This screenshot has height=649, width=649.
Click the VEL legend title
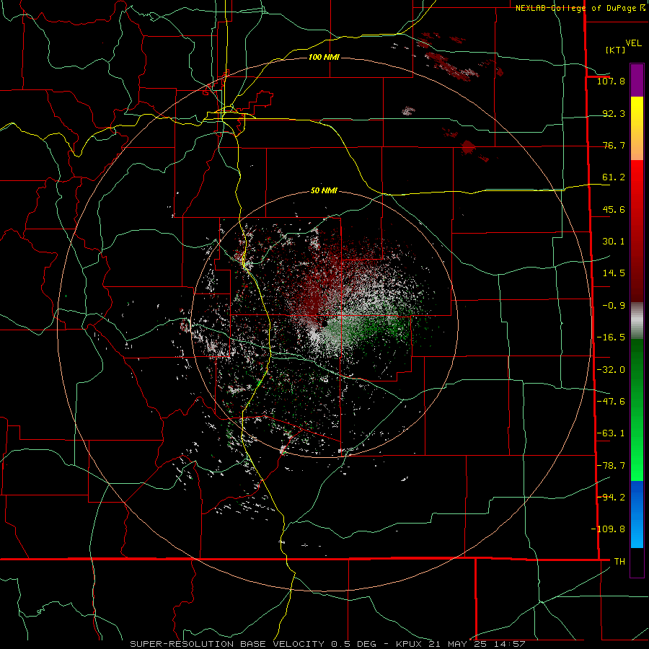[633, 43]
